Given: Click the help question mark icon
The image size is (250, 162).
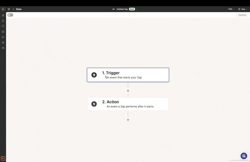Looking at the screenshot, I should pos(239,9).
